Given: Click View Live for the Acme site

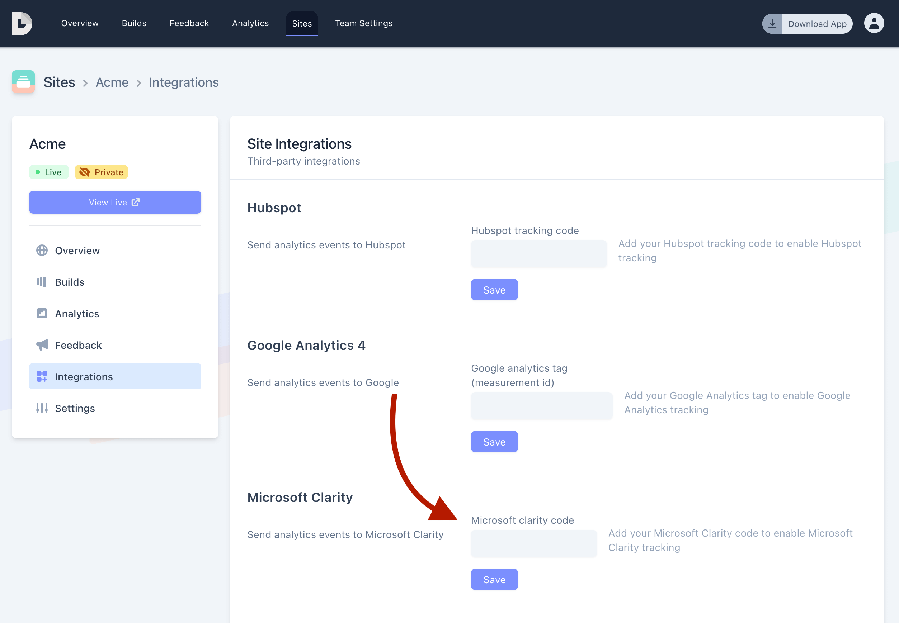Looking at the screenshot, I should pyautogui.click(x=114, y=202).
